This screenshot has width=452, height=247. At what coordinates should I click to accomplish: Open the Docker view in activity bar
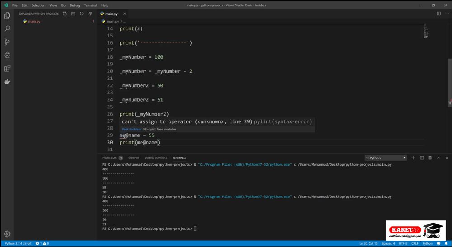click(x=7, y=82)
